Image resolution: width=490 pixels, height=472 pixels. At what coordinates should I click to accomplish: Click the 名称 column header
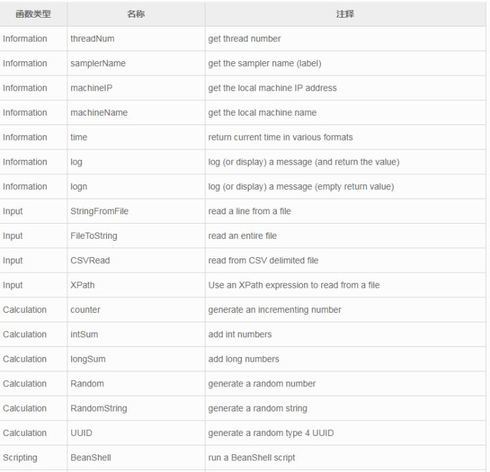tap(136, 14)
